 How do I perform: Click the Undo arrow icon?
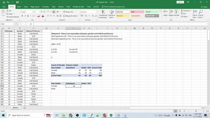point(8,2)
